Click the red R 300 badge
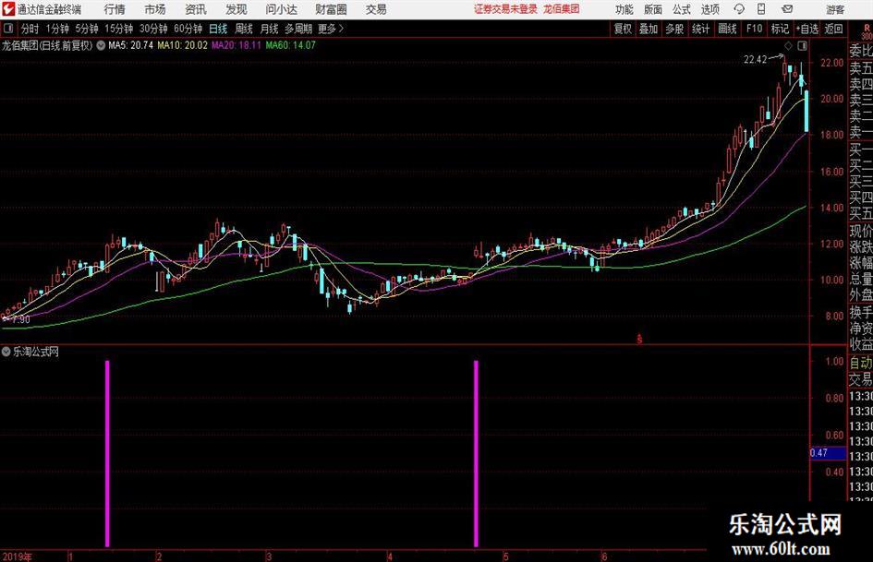Viewport: 873px width, 562px height. pyautogui.click(x=867, y=31)
